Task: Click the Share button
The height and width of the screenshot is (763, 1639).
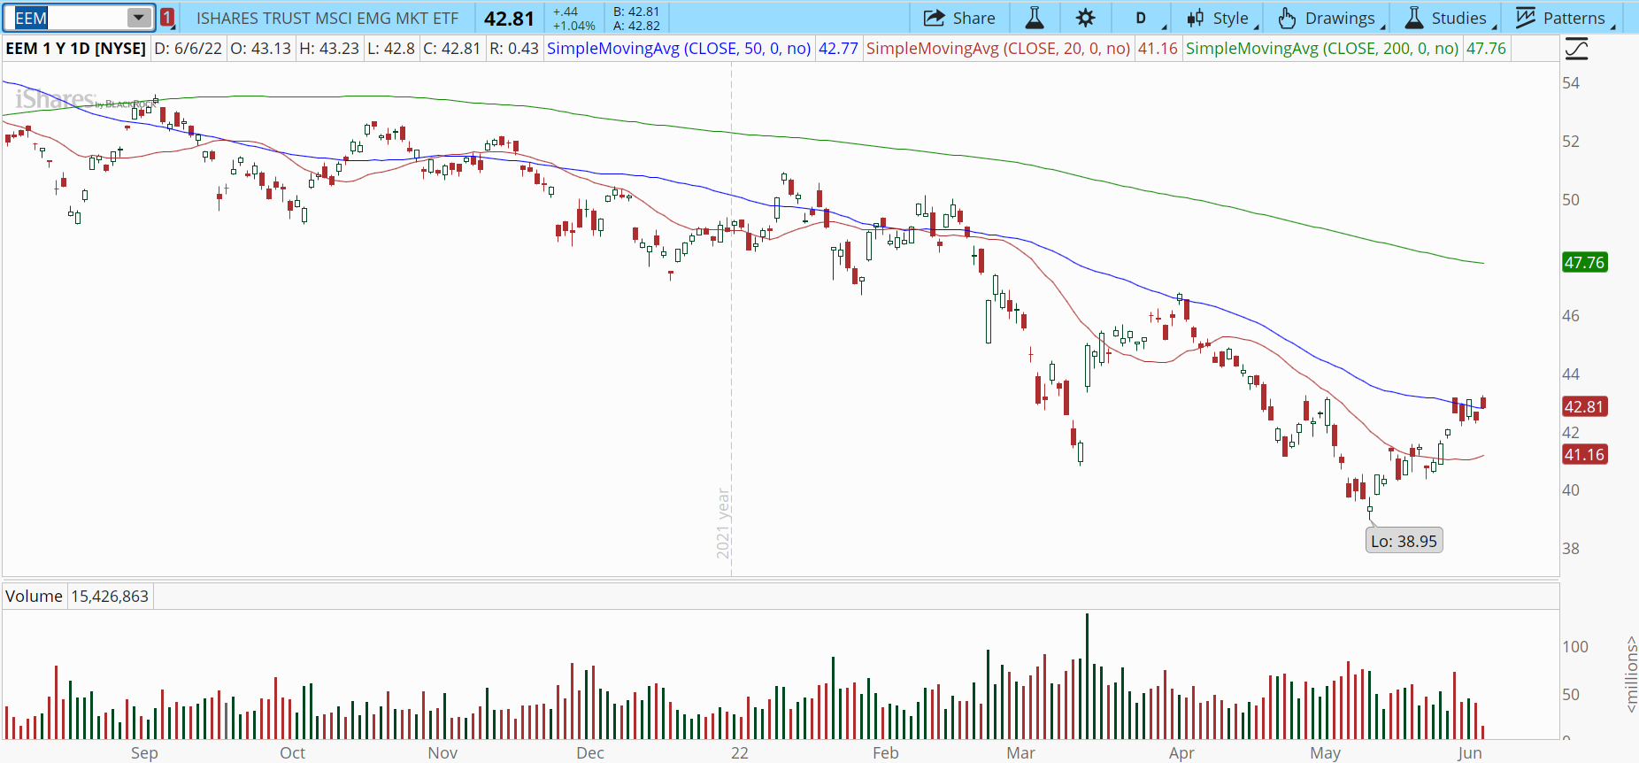Action: 959,18
